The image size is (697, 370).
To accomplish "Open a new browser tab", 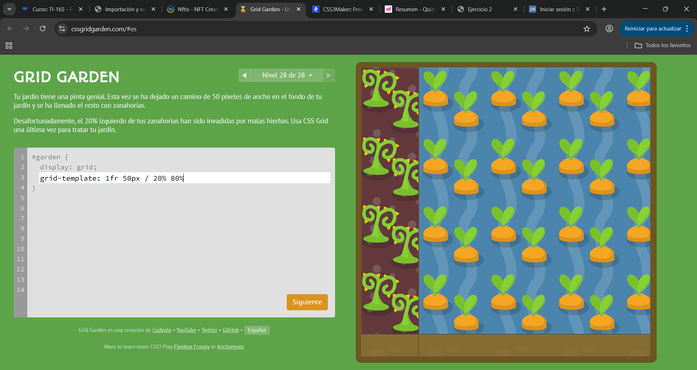I will click(x=604, y=9).
